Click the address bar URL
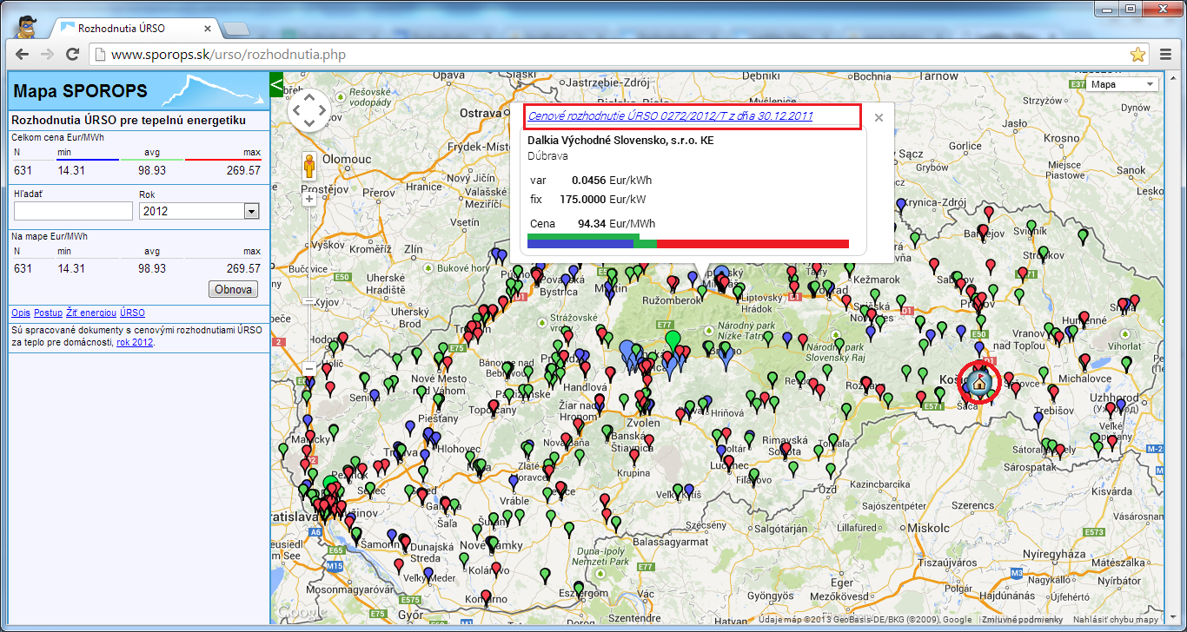Viewport: 1187px width, 632px height. pos(229,55)
